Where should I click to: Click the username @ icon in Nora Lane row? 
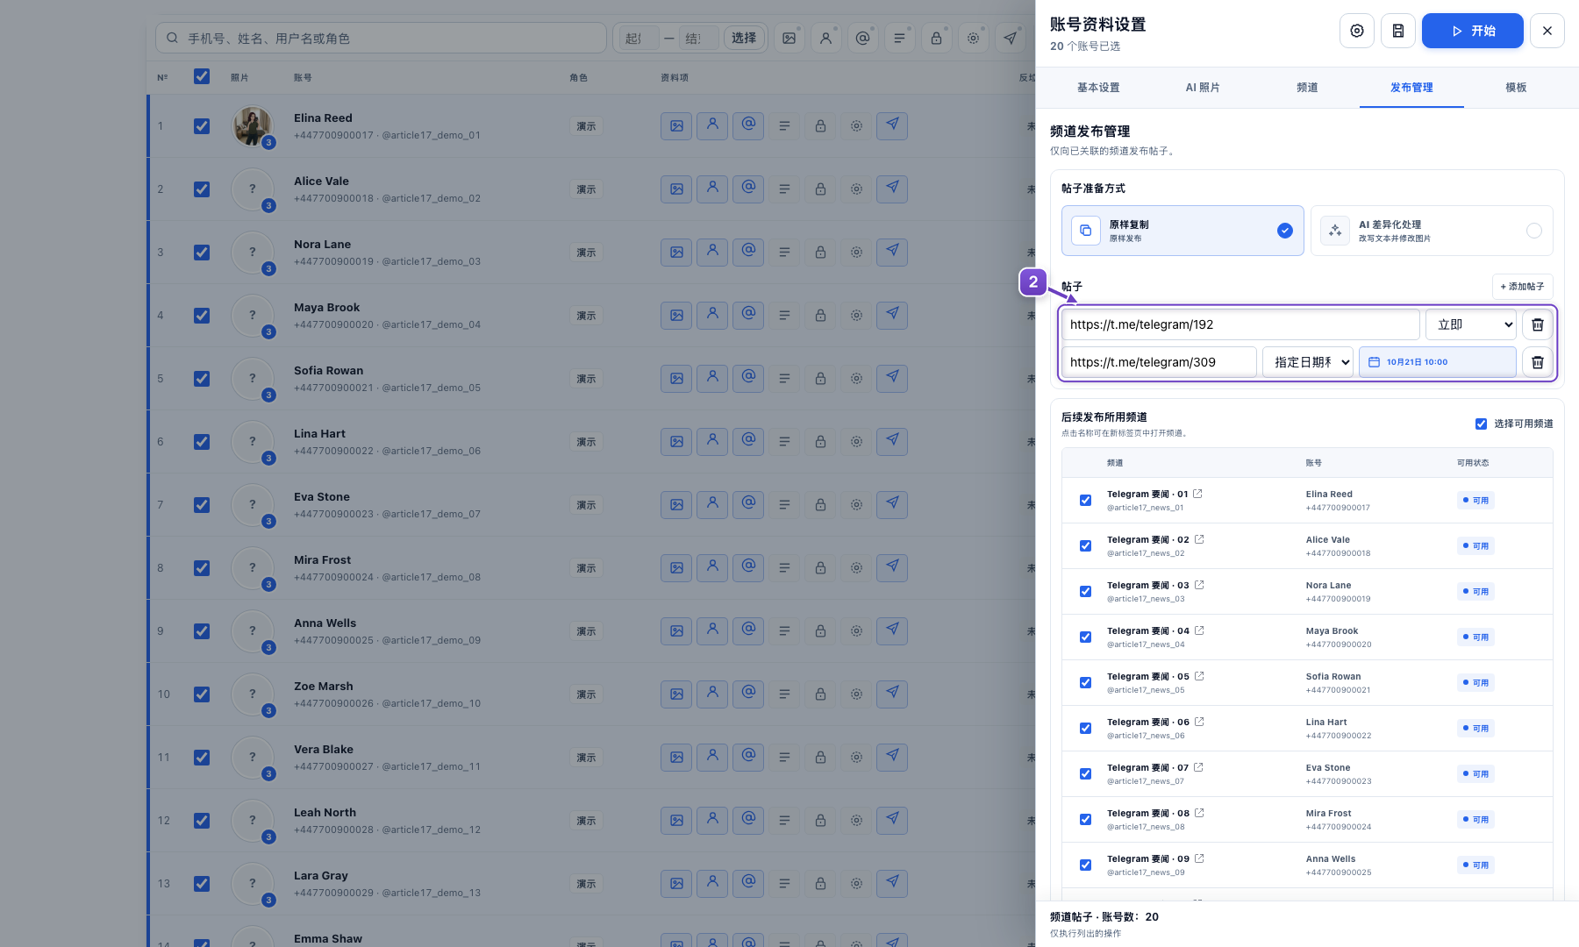[x=748, y=251]
